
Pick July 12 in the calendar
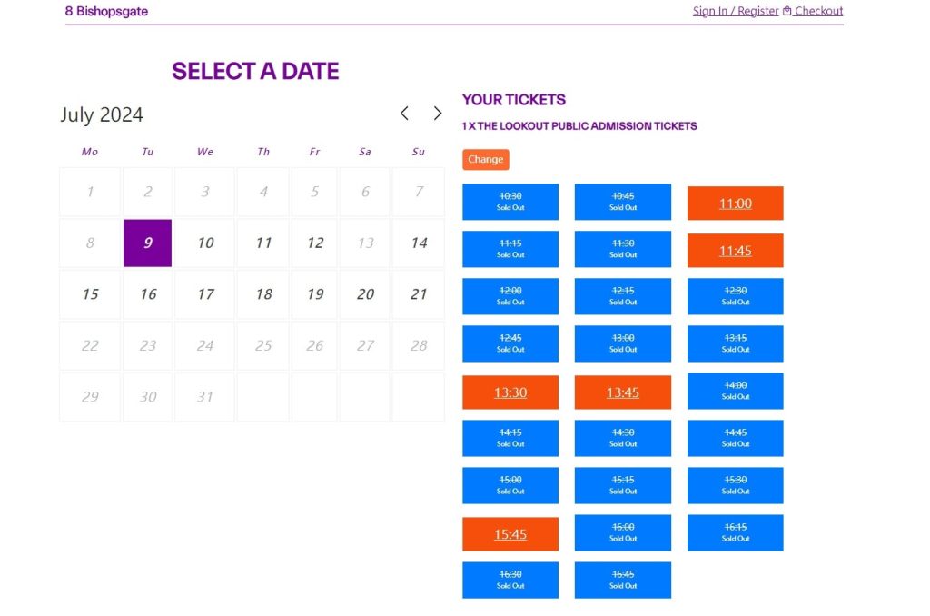tap(315, 243)
